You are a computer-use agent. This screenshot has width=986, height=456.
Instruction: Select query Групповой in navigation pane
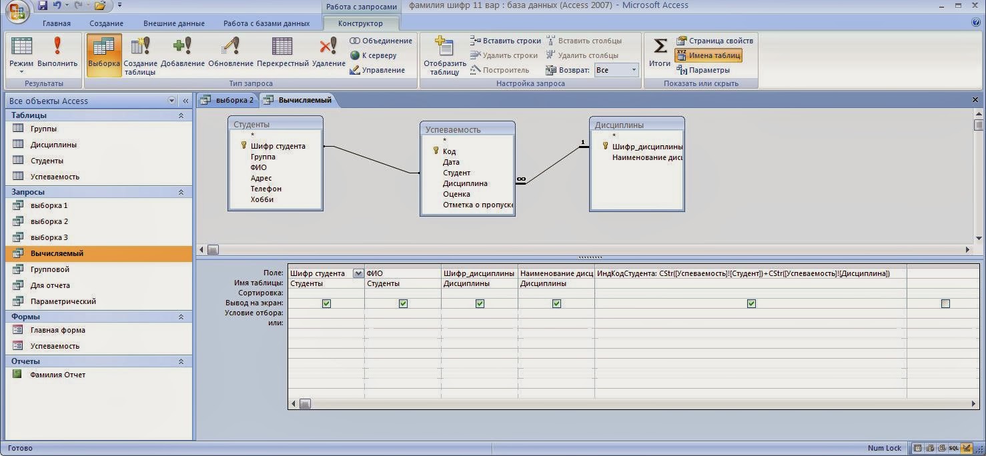[99, 269]
